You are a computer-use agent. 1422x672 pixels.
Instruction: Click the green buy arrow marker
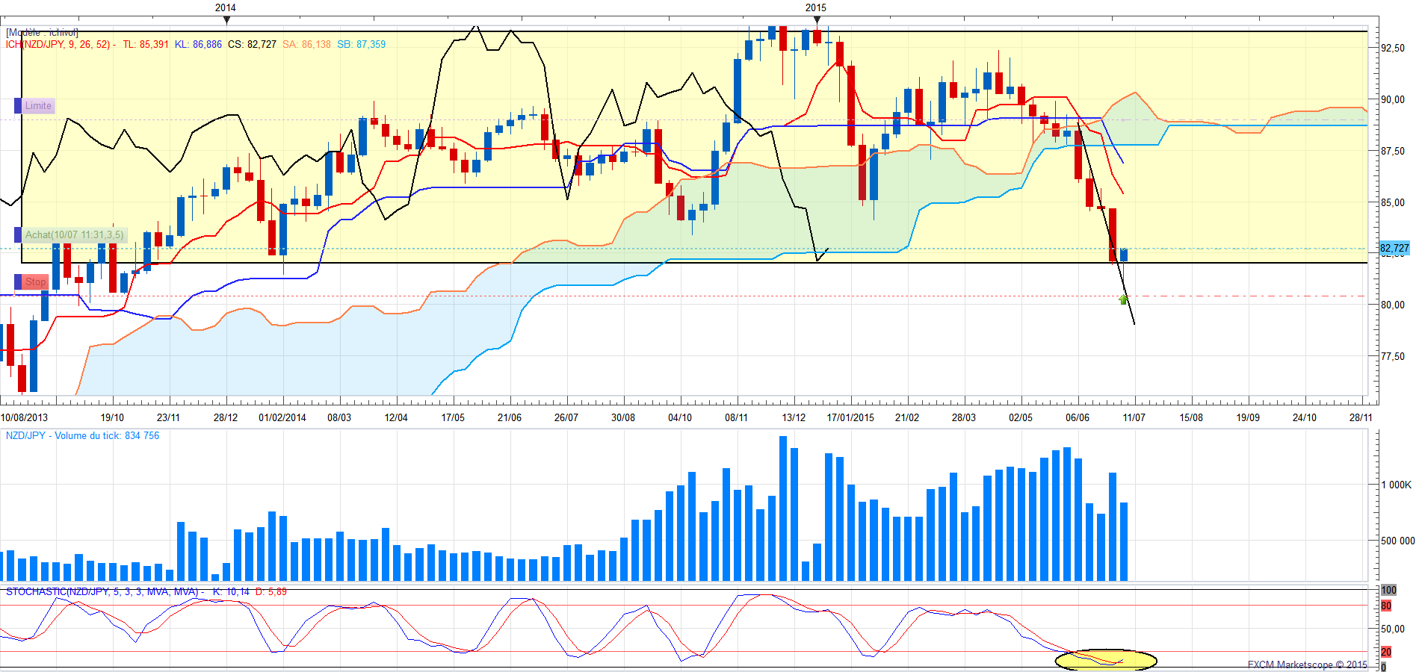1124,299
